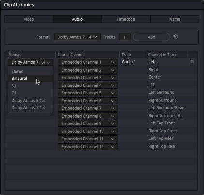
Task: Click the Tracks number field
Action: pos(125,37)
